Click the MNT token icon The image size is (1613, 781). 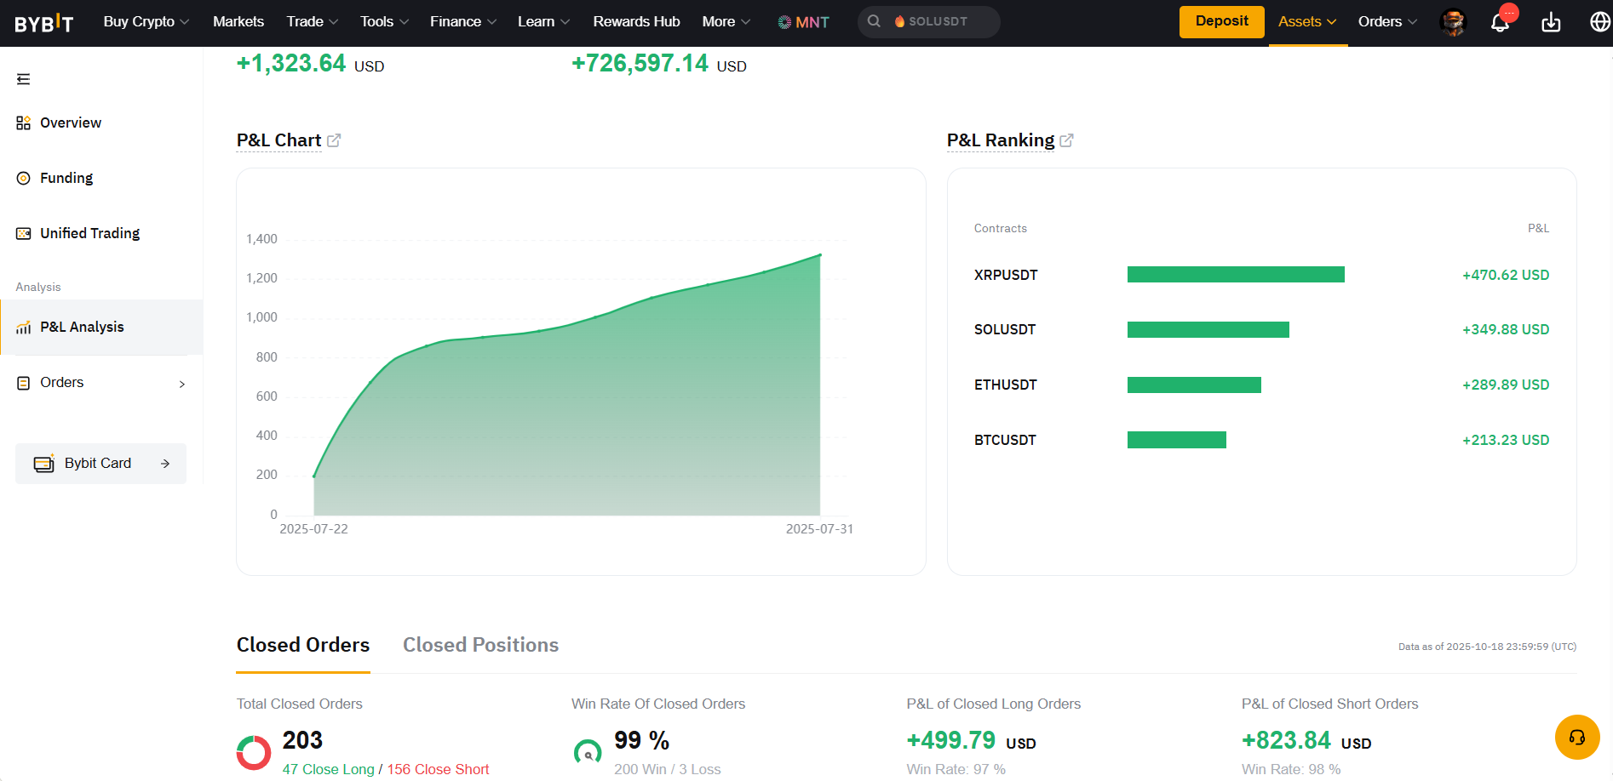click(x=784, y=21)
